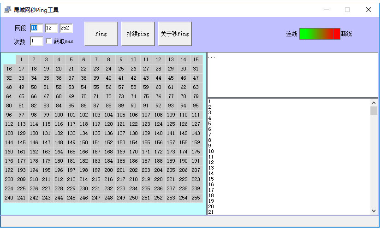Enable the 获取mac checkbox
The image size is (381, 229).
click(x=49, y=41)
